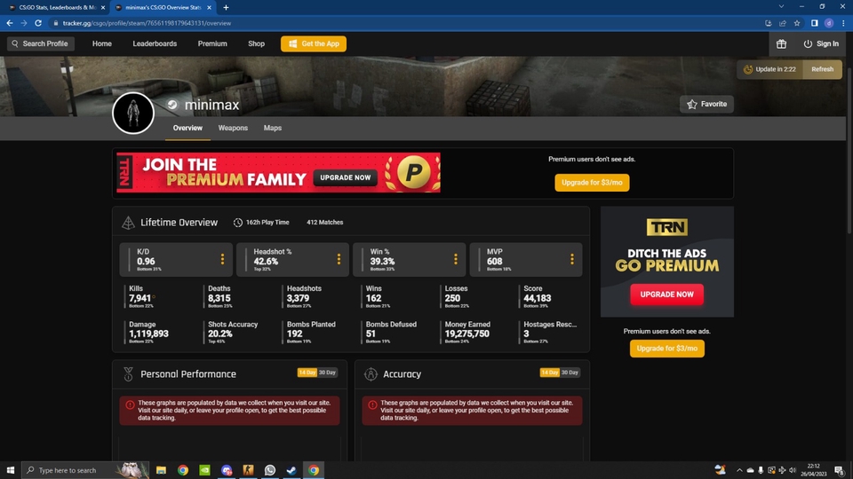Select the Overview tab

coord(187,128)
